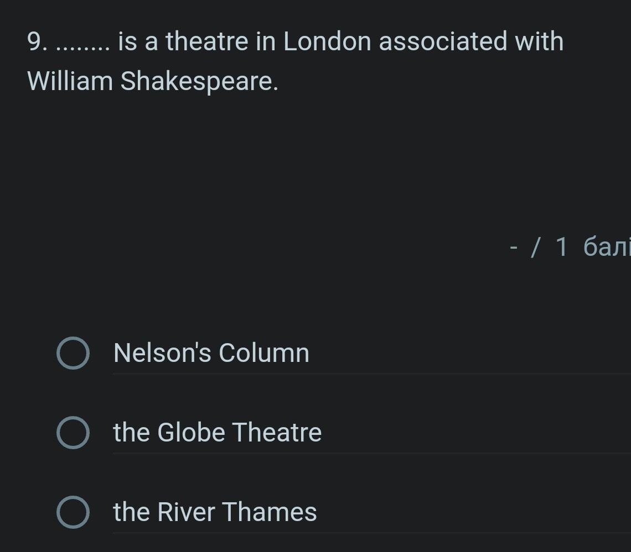
Task: Click the divider line under the Globe Theatre
Action: [371, 454]
